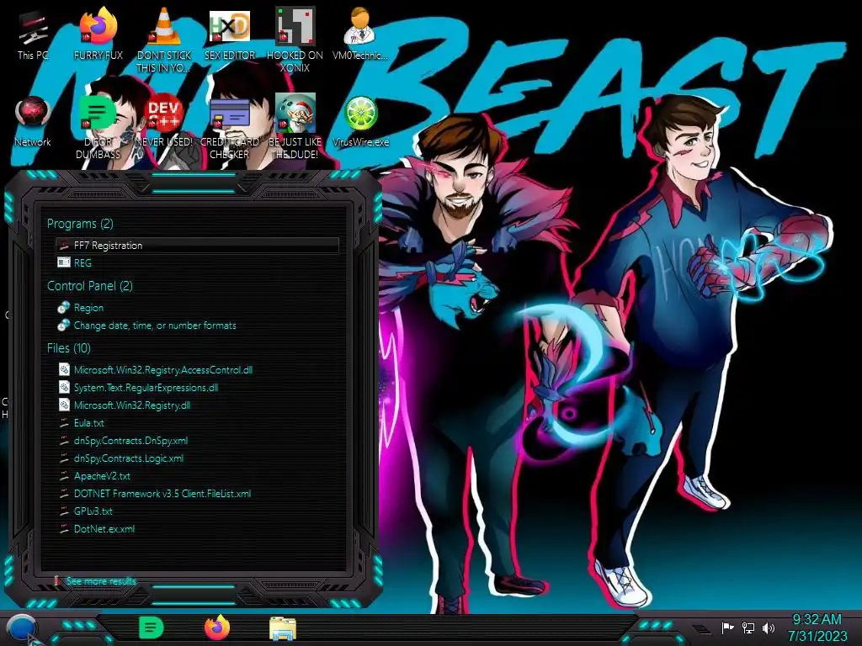Open Microsoft.Win32.Registry.AccessControl.dll file result
The width and height of the screenshot is (862, 646).
click(x=197, y=370)
